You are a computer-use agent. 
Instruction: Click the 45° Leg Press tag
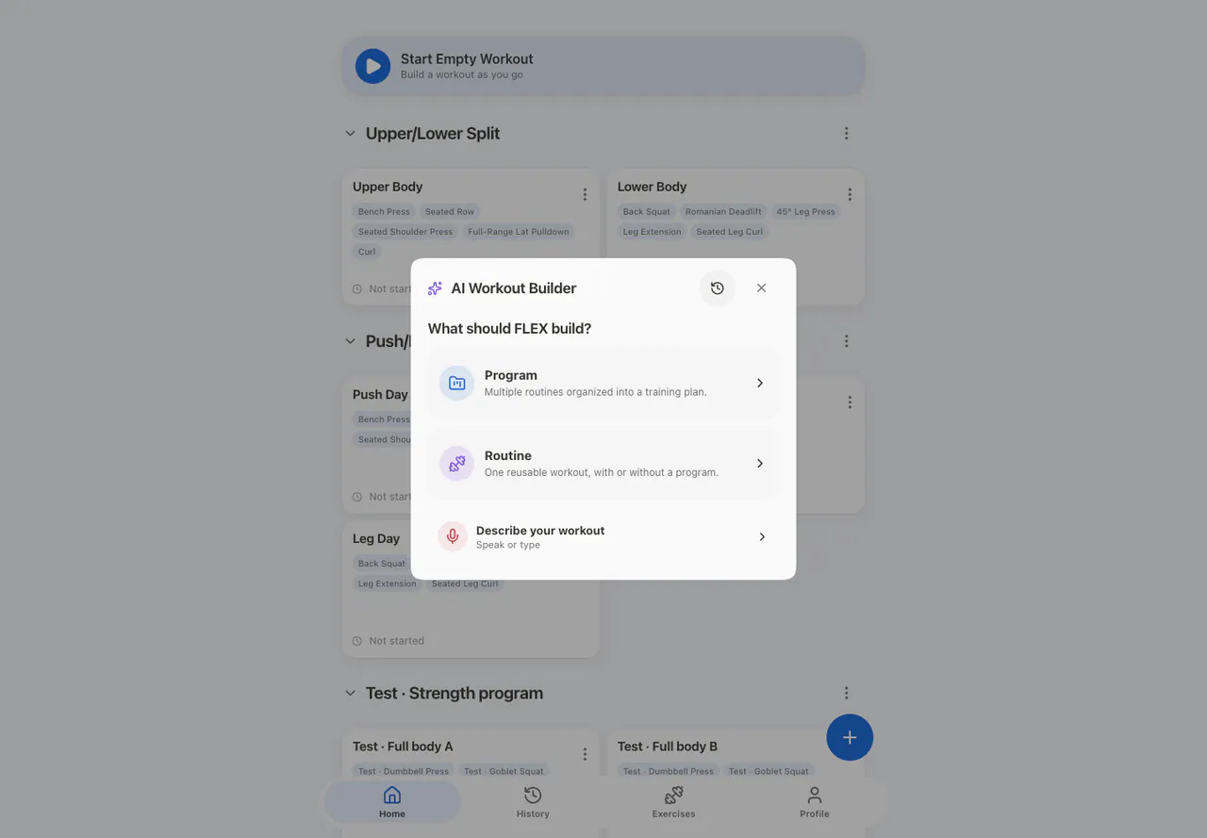(x=805, y=212)
